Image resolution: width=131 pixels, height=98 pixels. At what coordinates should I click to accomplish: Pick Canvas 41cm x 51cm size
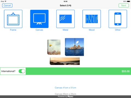coord(65,88)
